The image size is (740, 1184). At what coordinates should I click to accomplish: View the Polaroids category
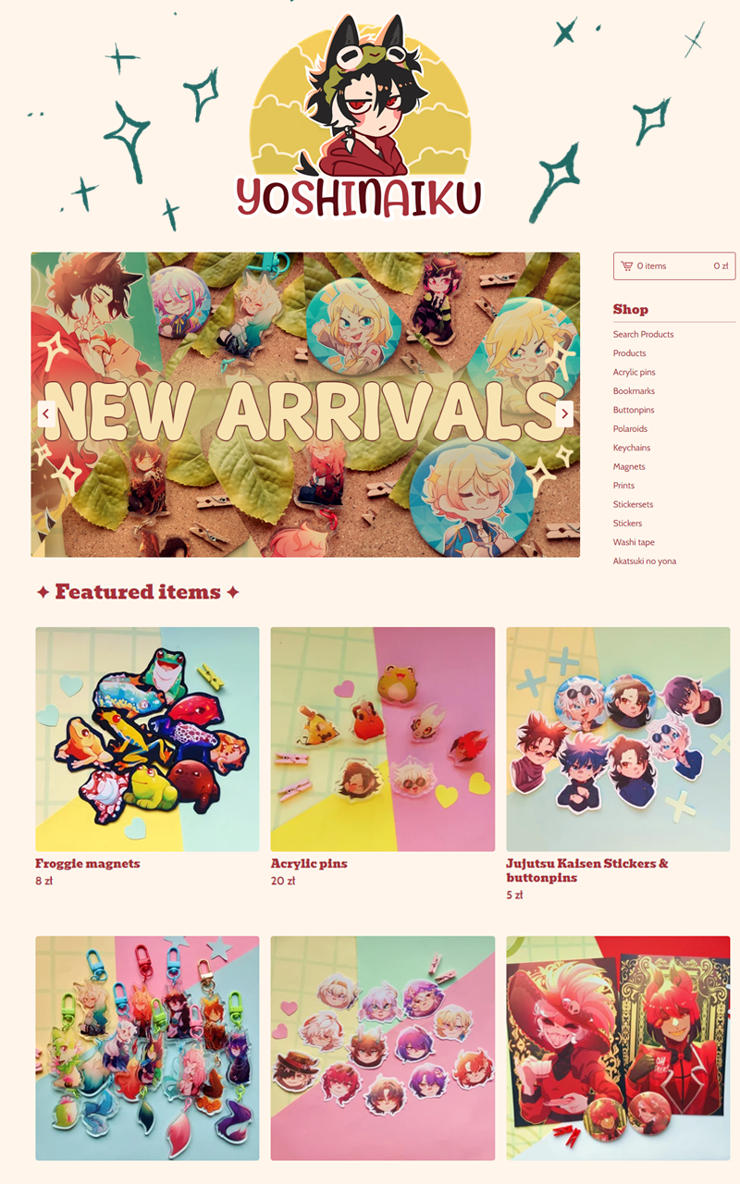[x=630, y=429]
